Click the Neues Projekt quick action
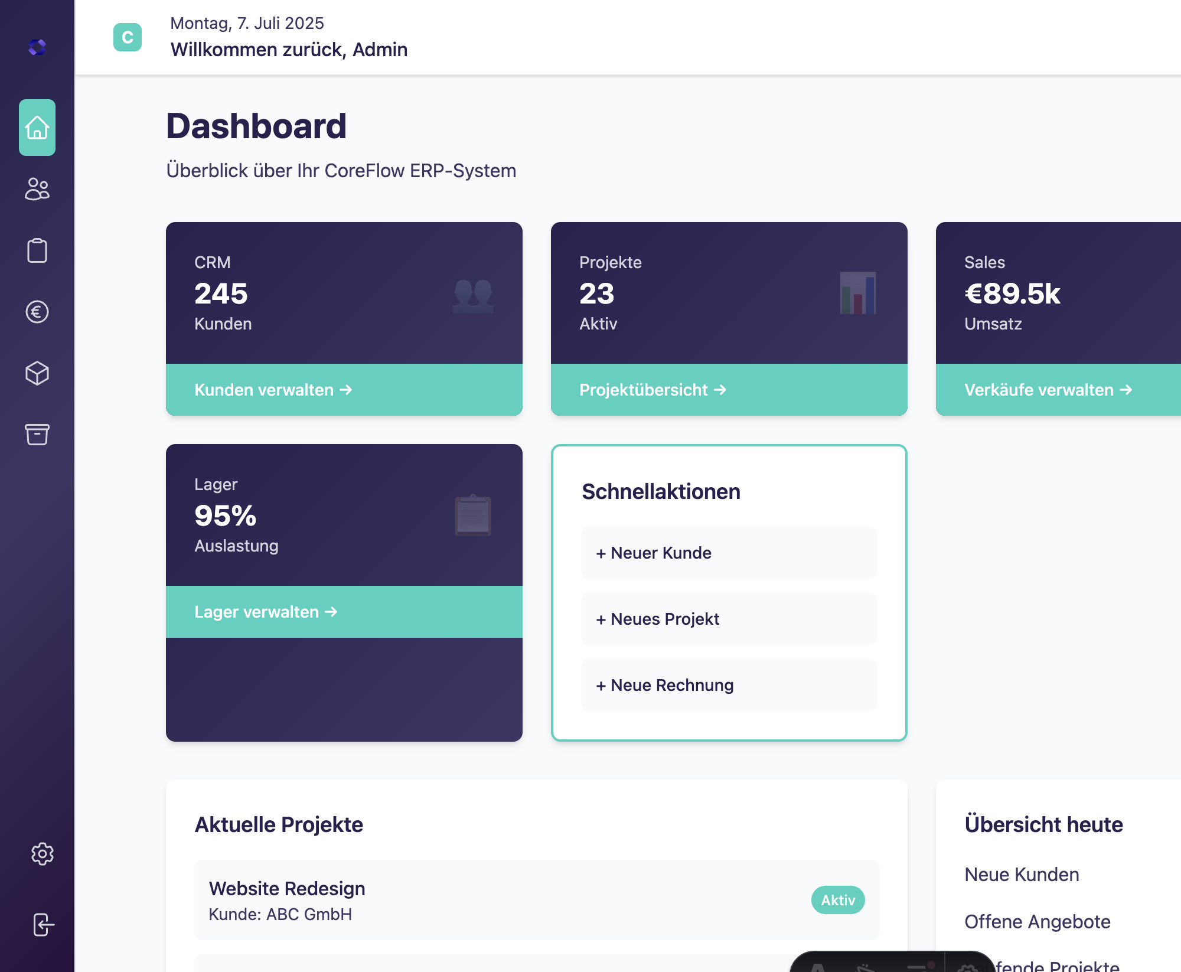Screen dimensions: 1181x972 pos(729,619)
